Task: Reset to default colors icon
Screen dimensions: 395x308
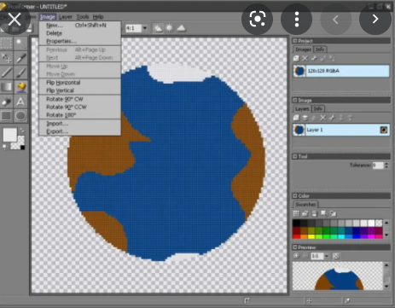Action: 5,147
